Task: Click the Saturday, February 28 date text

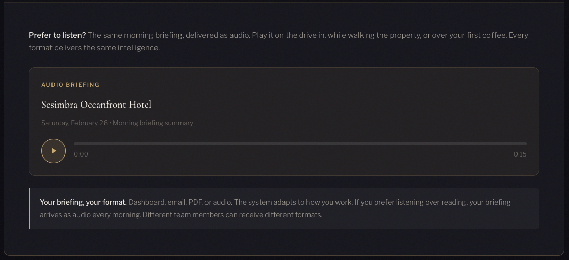Action: 74,123
